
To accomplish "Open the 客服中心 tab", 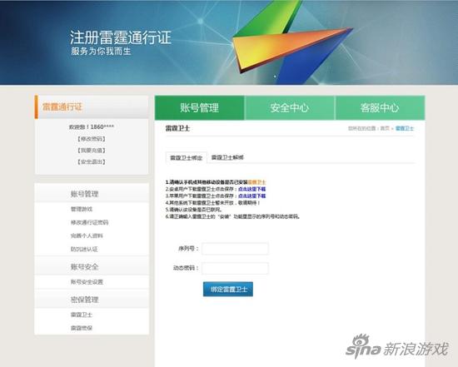I will coord(380,107).
